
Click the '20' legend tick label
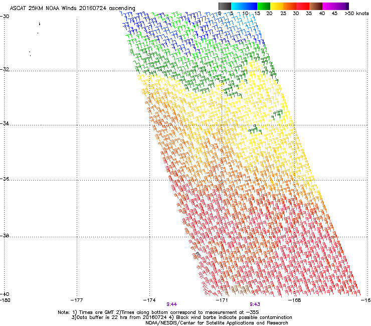(269, 14)
